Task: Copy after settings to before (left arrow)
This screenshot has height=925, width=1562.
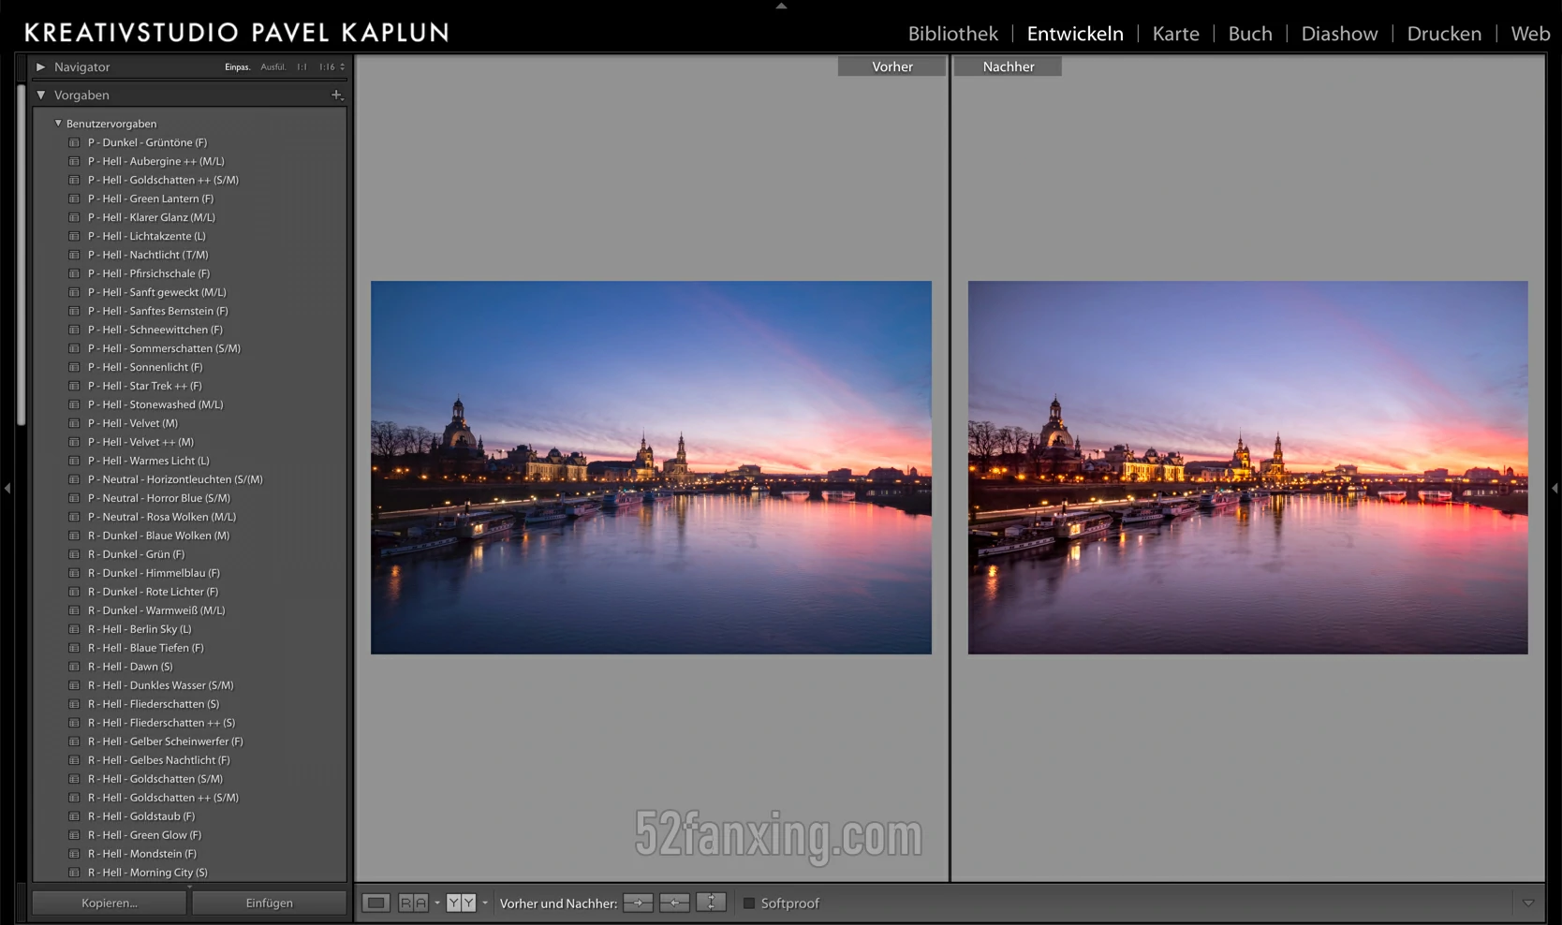Action: coord(674,903)
